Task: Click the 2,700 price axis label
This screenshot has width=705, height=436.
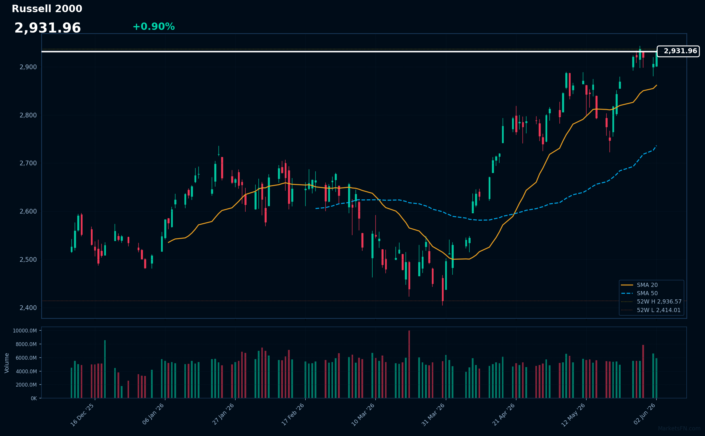Action: click(x=28, y=163)
